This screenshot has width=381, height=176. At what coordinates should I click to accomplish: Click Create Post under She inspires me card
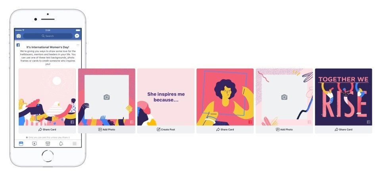coord(166,129)
